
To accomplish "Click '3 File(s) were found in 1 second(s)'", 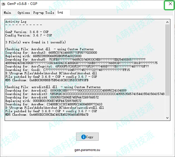I will click(x=36, y=42).
